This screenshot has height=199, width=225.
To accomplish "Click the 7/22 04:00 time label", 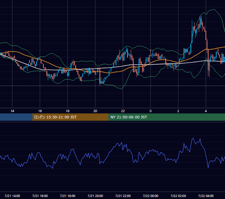I will [x=206, y=196].
